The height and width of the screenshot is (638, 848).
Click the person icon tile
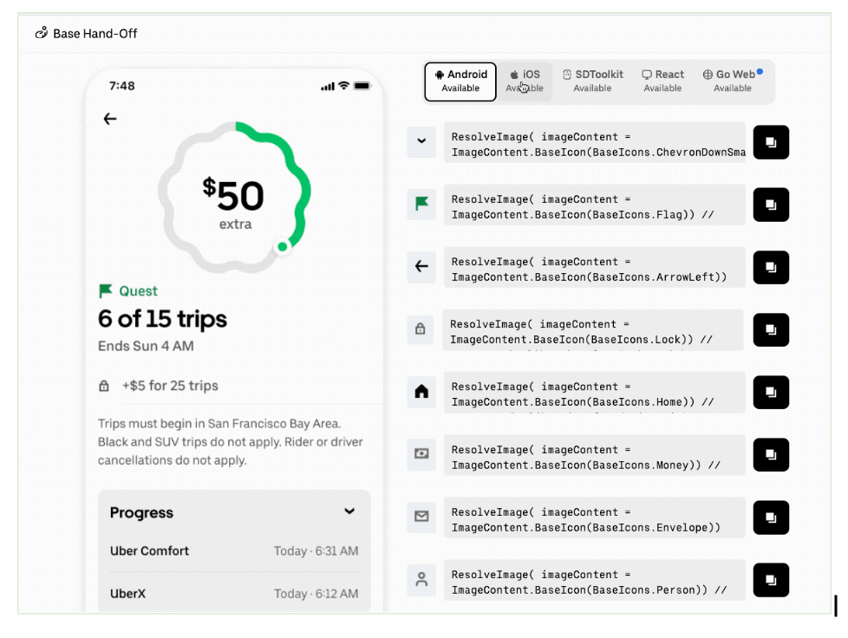point(421,579)
